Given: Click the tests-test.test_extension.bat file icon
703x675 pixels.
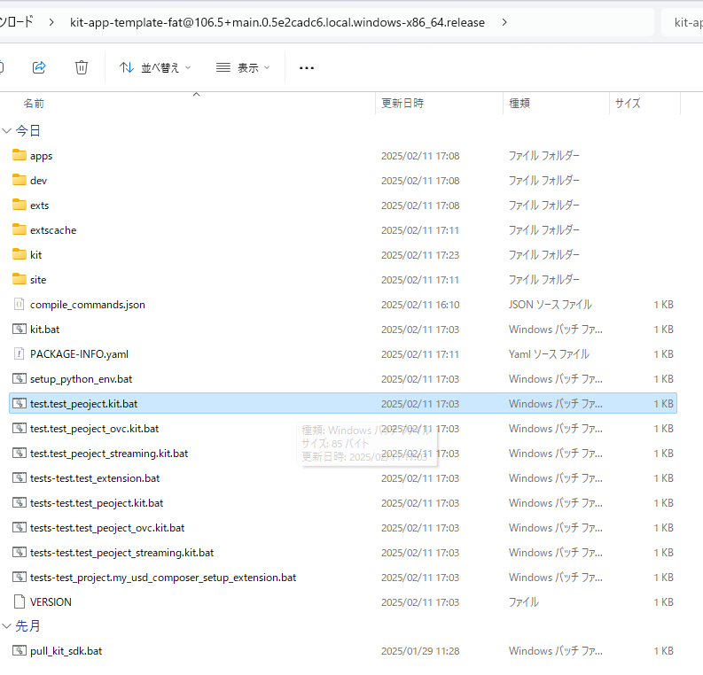Looking at the screenshot, I should click(19, 478).
